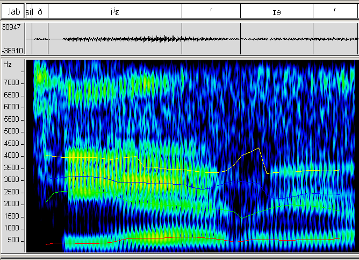Image resolution: width=359 pixels, height=260 pixels.
Task: Click the label boundary between 'iʲɛ' and 'r'
Action: click(x=182, y=11)
